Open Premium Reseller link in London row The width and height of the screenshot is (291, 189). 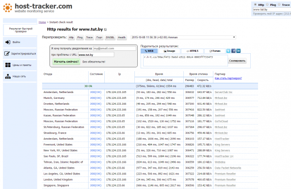click(x=226, y=179)
